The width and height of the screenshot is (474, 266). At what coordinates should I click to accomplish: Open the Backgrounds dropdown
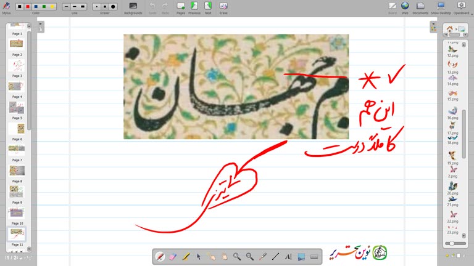[x=133, y=7]
